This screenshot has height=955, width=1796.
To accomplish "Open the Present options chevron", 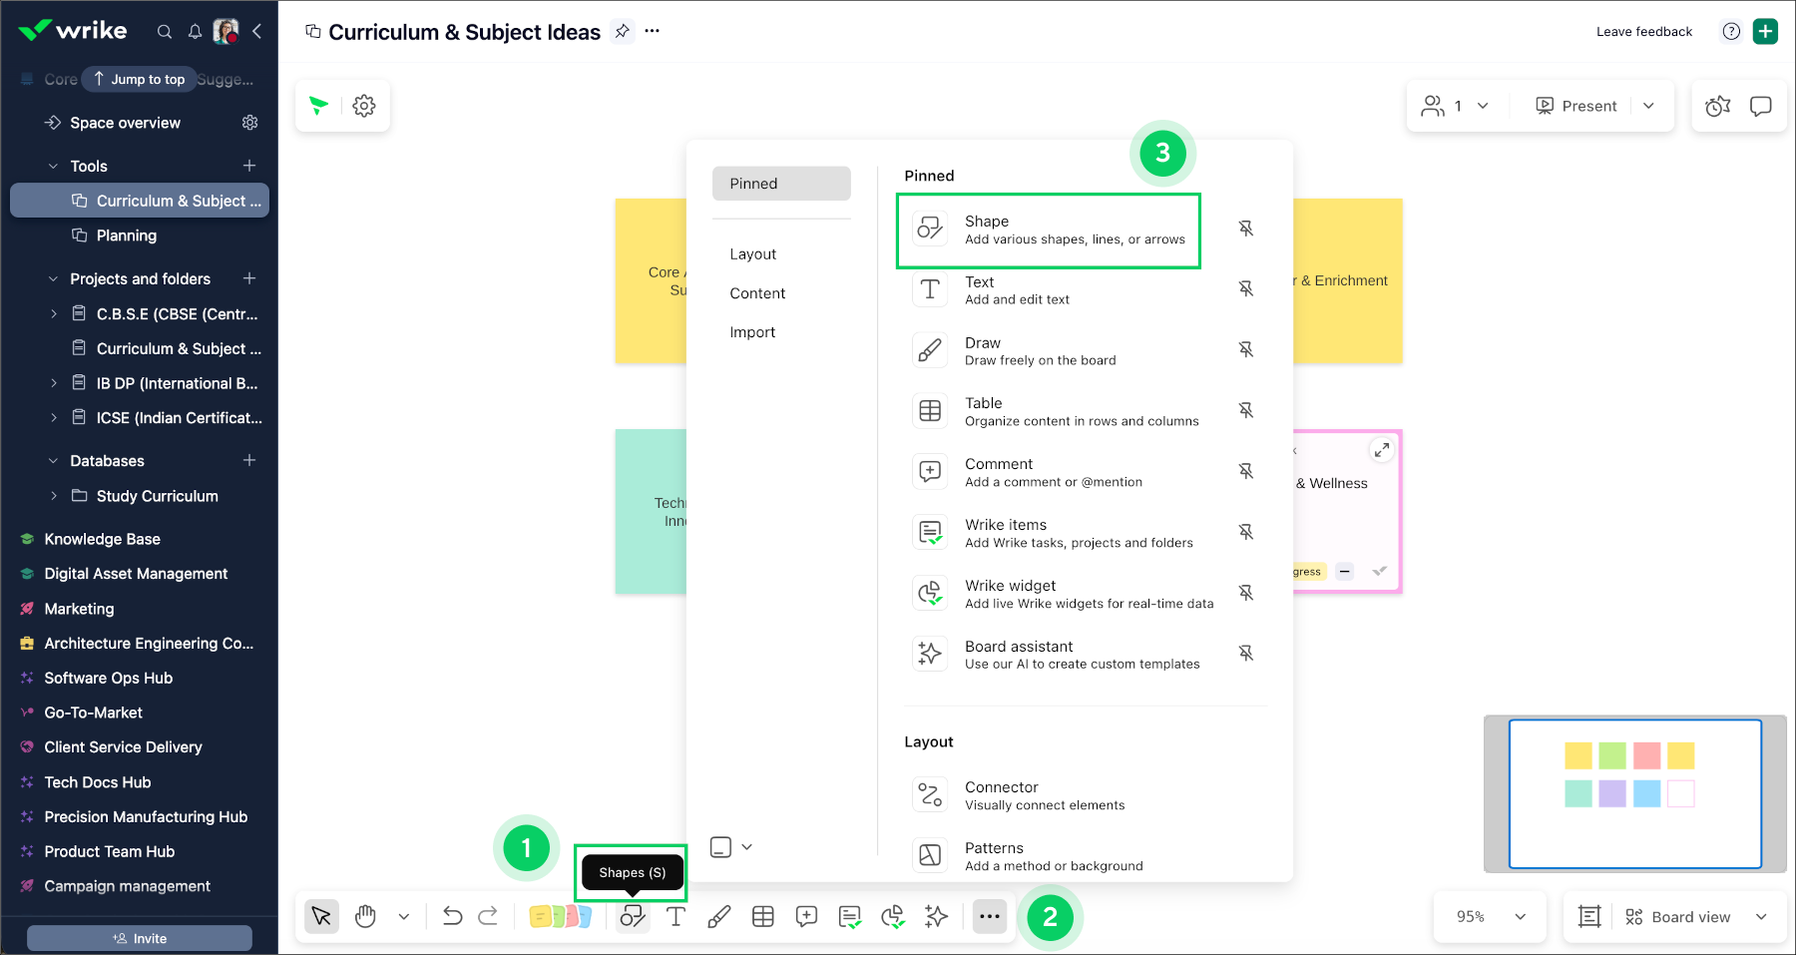I will pyautogui.click(x=1648, y=106).
